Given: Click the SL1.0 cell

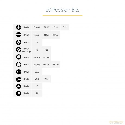Looking at the screenshot, I should [x=37, y=35].
